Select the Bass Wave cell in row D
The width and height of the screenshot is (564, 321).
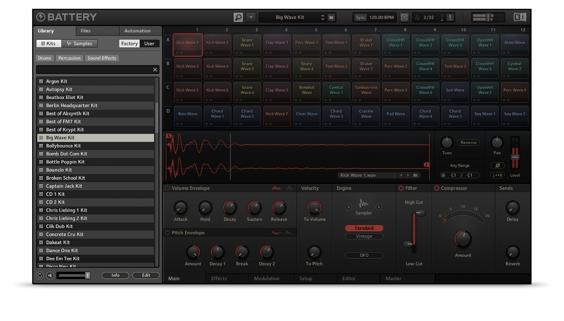coord(188,116)
